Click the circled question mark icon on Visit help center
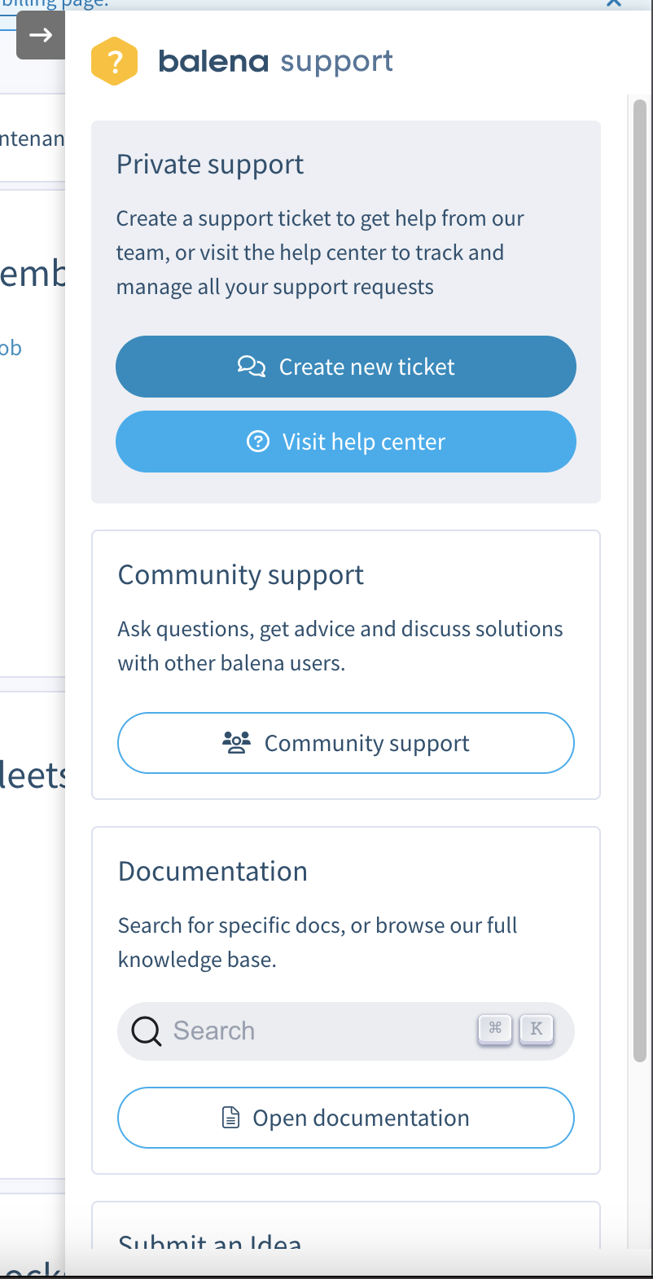 pyautogui.click(x=258, y=442)
